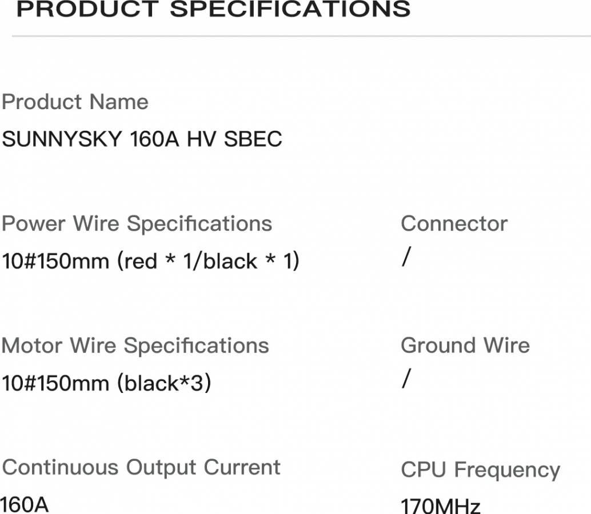
Task: Click the slash value under Connector
Action: click(x=406, y=256)
